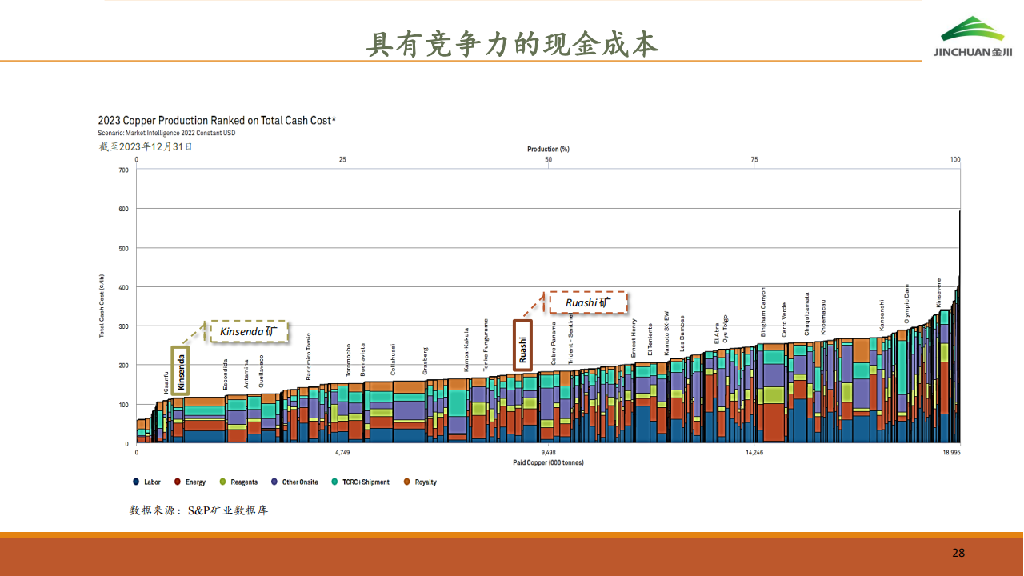Click the Kisanfu mine label
The image size is (1024, 576).
click(166, 382)
